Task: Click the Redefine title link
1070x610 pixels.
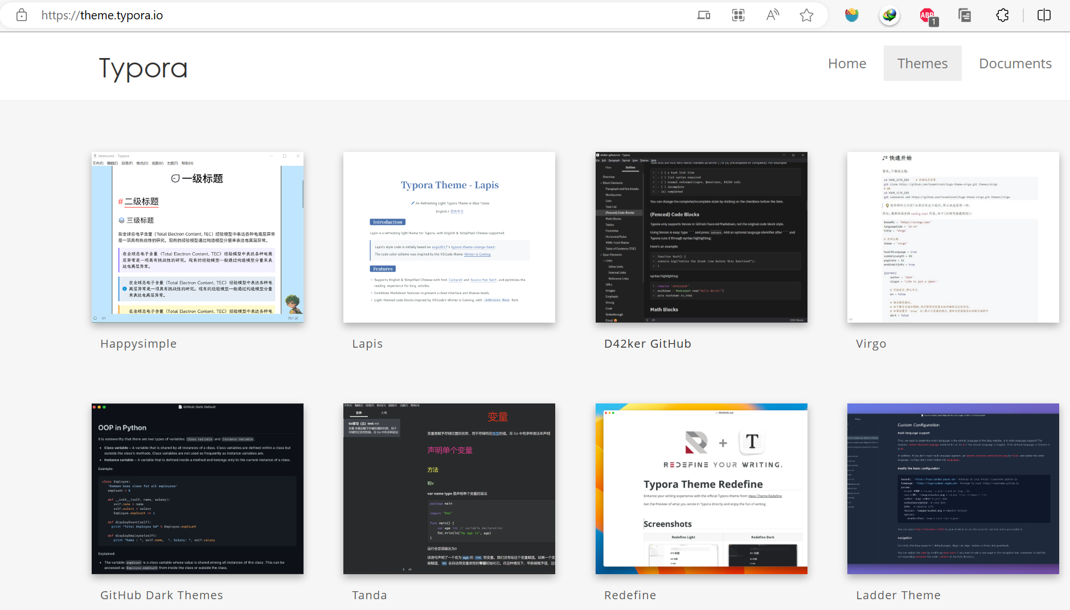Action: (x=630, y=595)
